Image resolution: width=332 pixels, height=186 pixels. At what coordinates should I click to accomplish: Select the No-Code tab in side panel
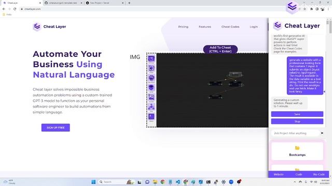coord(319,175)
